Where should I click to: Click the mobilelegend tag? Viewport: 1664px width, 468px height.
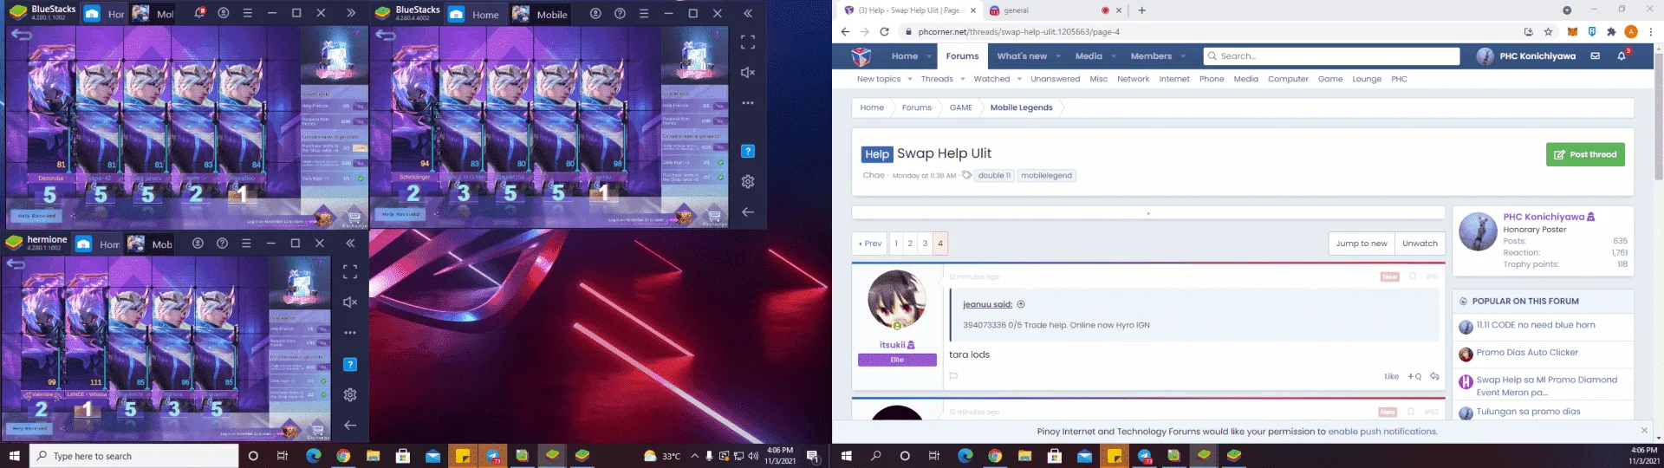coord(1046,175)
